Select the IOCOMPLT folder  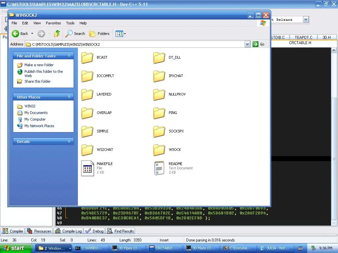click(87, 76)
